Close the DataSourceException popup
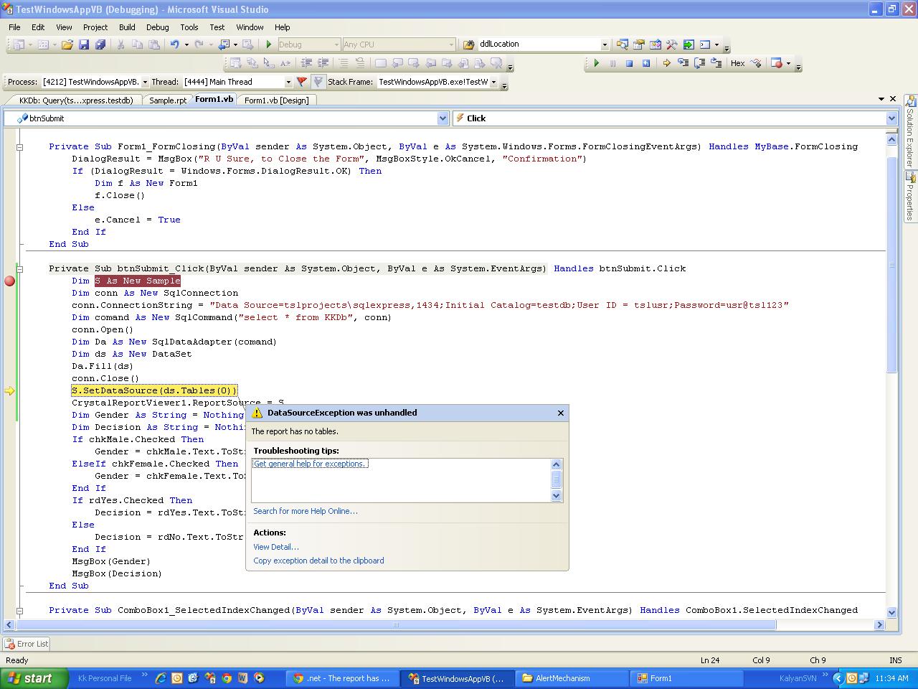 pos(561,413)
